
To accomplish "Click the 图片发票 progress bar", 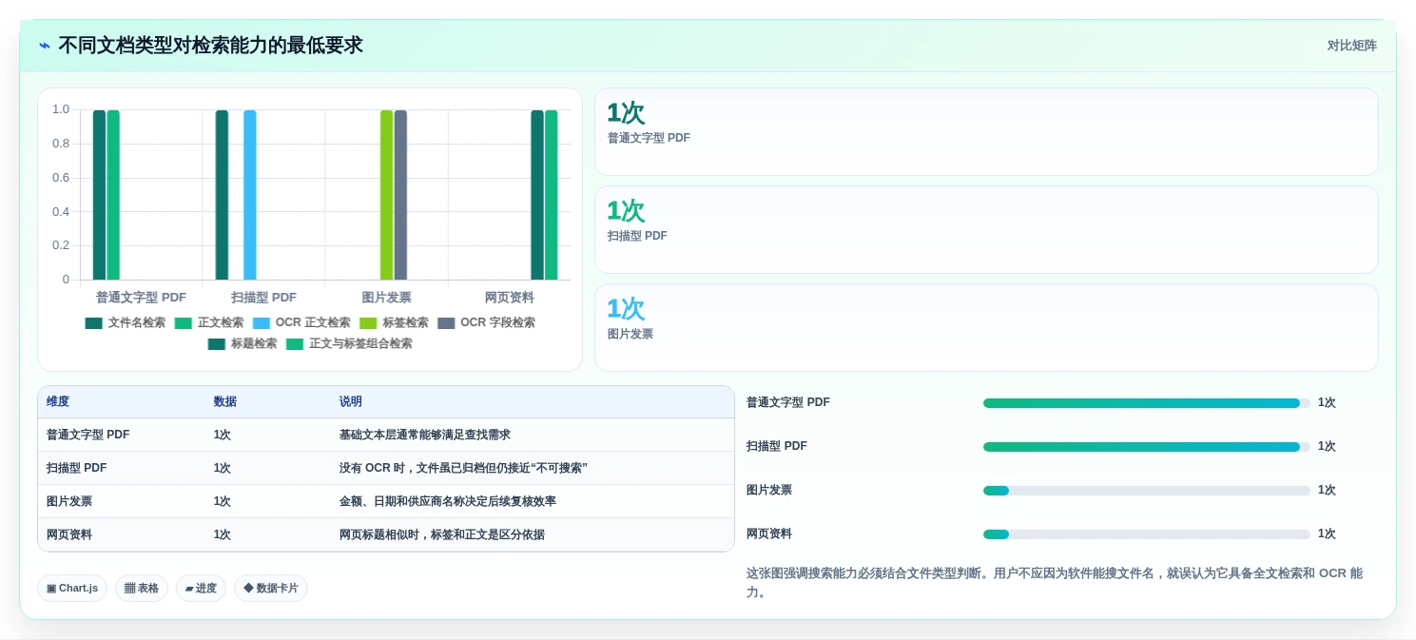I will [1147, 491].
